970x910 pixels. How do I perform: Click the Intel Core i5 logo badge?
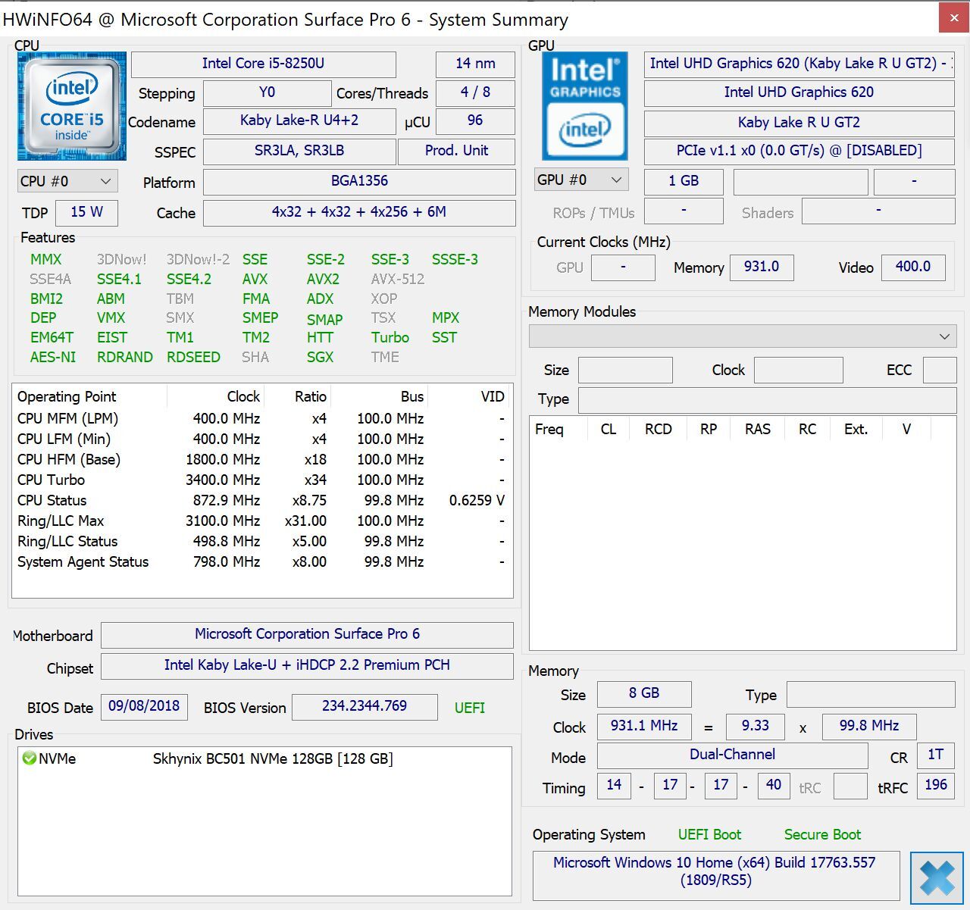71,105
